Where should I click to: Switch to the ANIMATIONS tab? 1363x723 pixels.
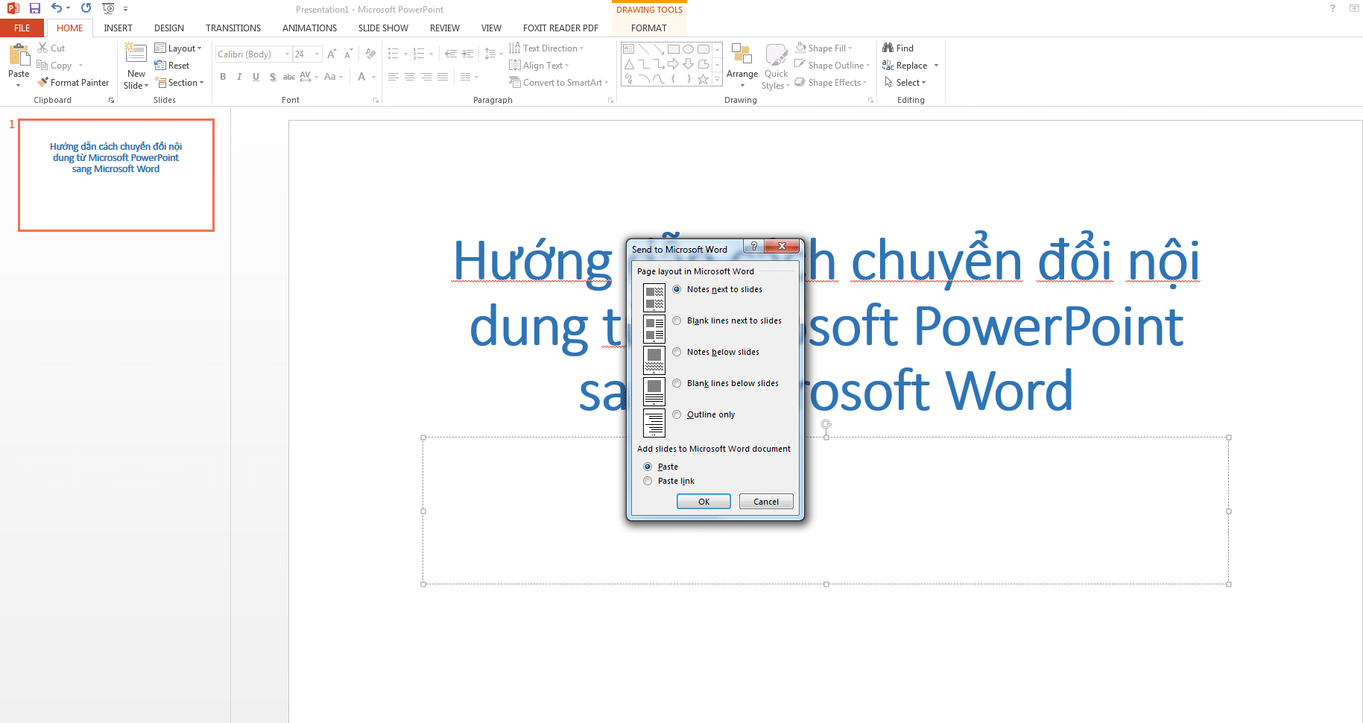pos(309,28)
